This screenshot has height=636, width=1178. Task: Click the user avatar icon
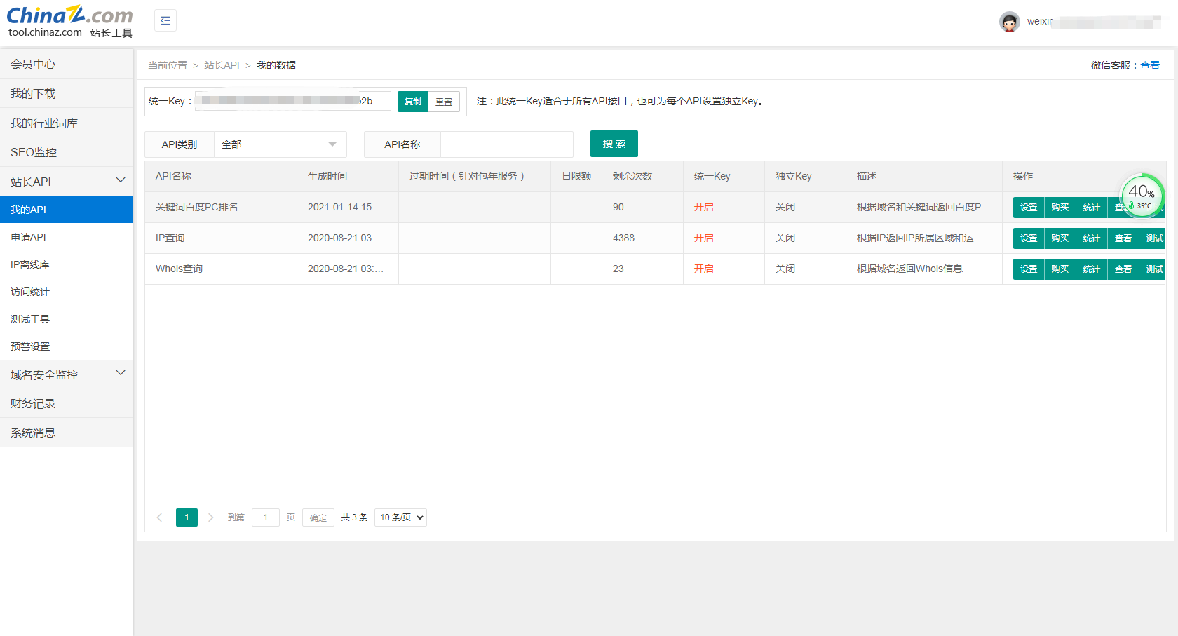[x=1009, y=22]
